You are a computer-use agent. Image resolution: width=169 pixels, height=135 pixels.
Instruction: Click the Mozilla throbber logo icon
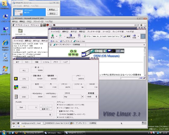143,36
